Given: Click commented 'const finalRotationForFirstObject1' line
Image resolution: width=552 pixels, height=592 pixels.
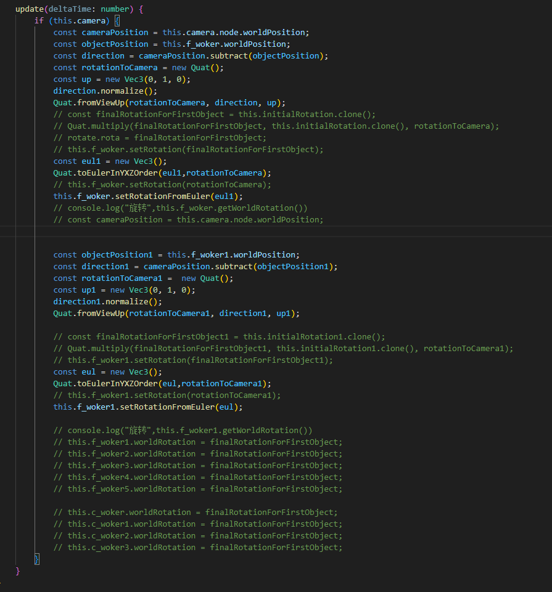Looking at the screenshot, I should (x=220, y=337).
